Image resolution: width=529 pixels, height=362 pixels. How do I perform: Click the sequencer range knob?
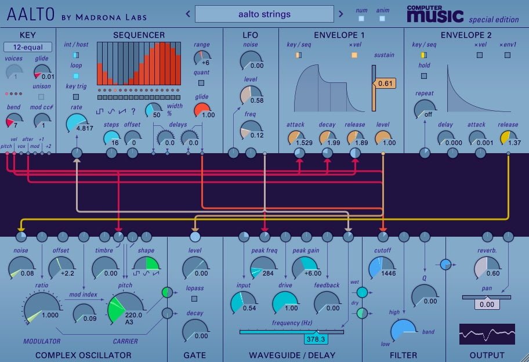[202, 58]
